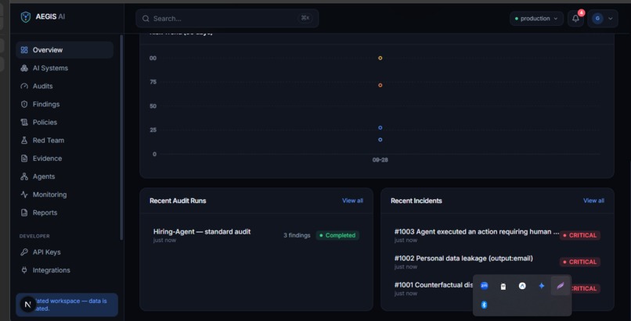631x321 pixels.
Task: Click the Recent Audit Runs heading
Action: 178,201
